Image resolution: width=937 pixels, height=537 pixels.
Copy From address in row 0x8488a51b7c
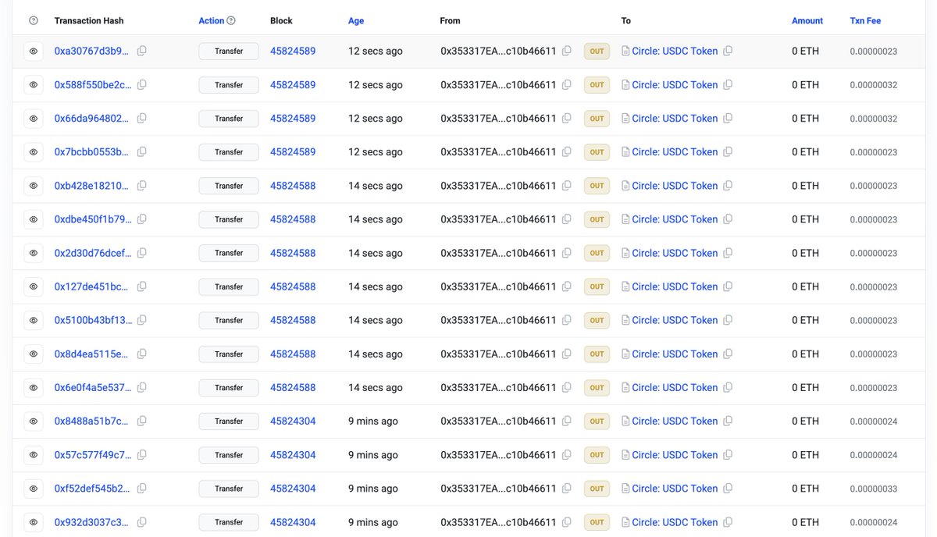pyautogui.click(x=567, y=421)
